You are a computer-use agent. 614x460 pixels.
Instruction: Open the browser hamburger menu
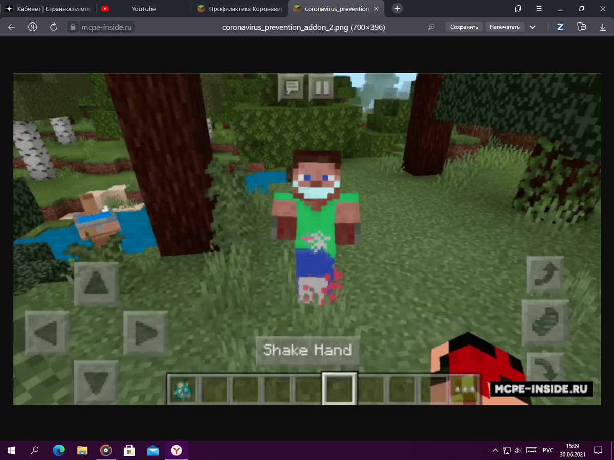(x=539, y=9)
